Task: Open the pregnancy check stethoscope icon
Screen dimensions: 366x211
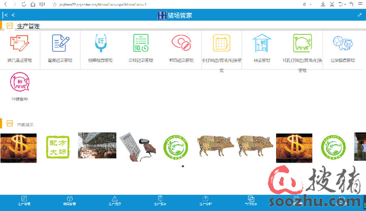Action: [101, 43]
